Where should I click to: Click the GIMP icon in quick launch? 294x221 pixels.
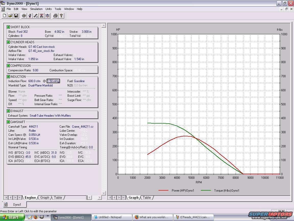(x=41, y=217)
